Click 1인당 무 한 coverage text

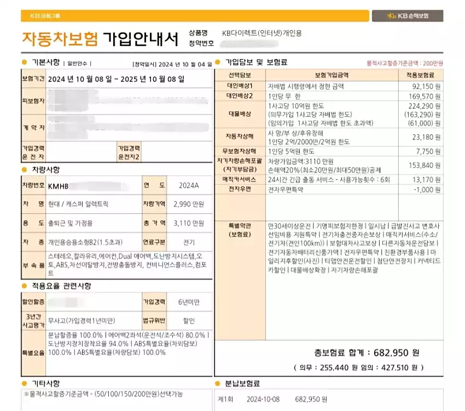284,96
